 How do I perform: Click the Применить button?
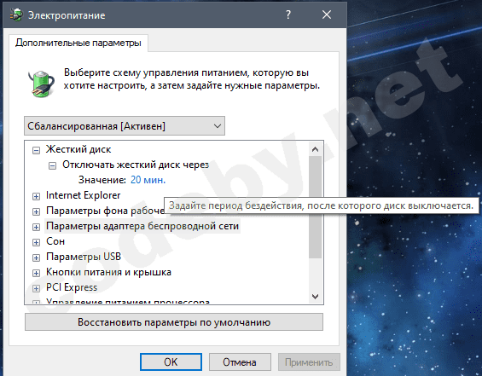click(x=309, y=362)
